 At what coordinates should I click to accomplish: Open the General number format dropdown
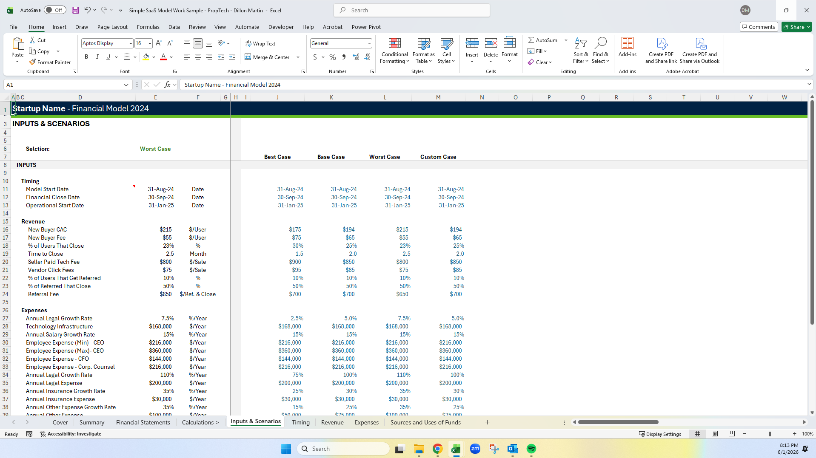pos(369,43)
